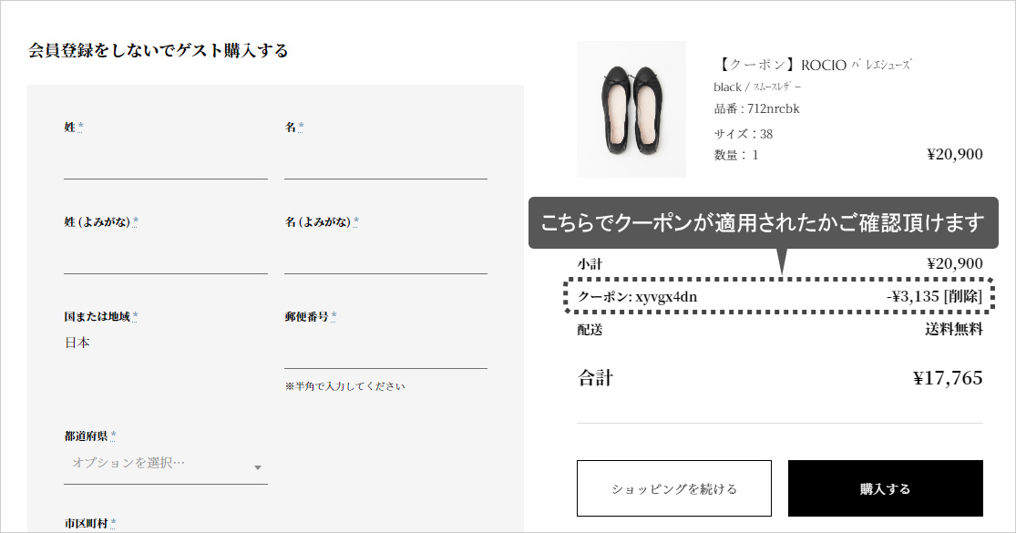The height and width of the screenshot is (533, 1016).
Task: Click the 郵便番号 postal code field
Action: [x=385, y=351]
